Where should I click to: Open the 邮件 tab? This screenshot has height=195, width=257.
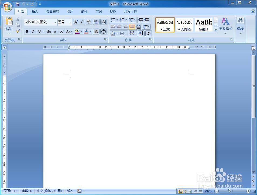[x=84, y=12]
